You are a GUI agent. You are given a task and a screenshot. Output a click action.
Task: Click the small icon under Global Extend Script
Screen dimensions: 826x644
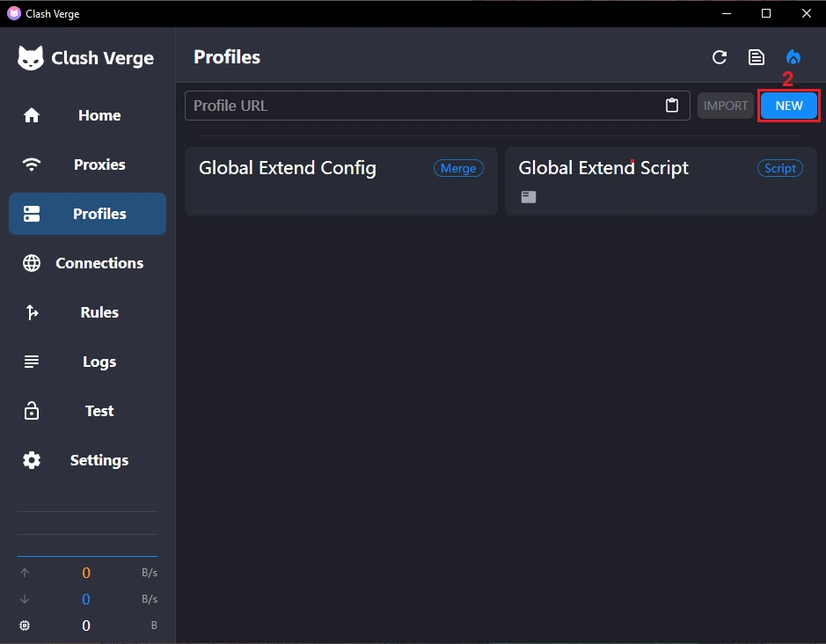point(528,197)
